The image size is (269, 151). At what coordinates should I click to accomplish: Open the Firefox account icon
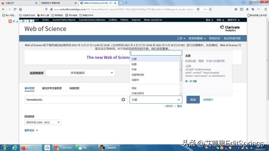(247, 9)
